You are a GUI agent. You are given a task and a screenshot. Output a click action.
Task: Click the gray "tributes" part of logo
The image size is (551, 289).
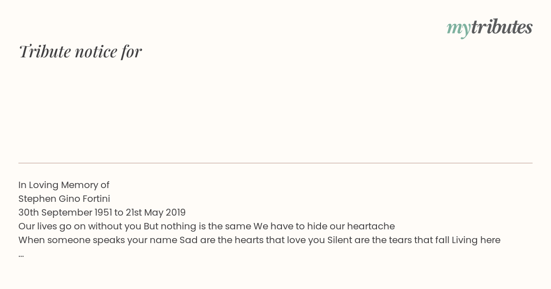click(x=501, y=27)
